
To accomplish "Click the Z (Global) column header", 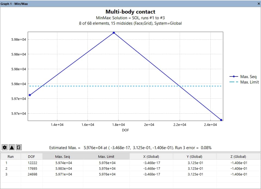I will (x=238, y=156).
